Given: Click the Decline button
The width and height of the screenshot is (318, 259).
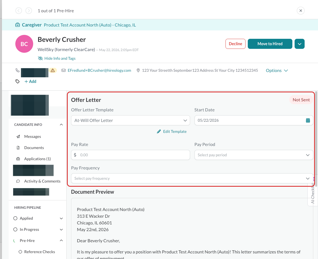Looking at the screenshot, I should [235, 44].
